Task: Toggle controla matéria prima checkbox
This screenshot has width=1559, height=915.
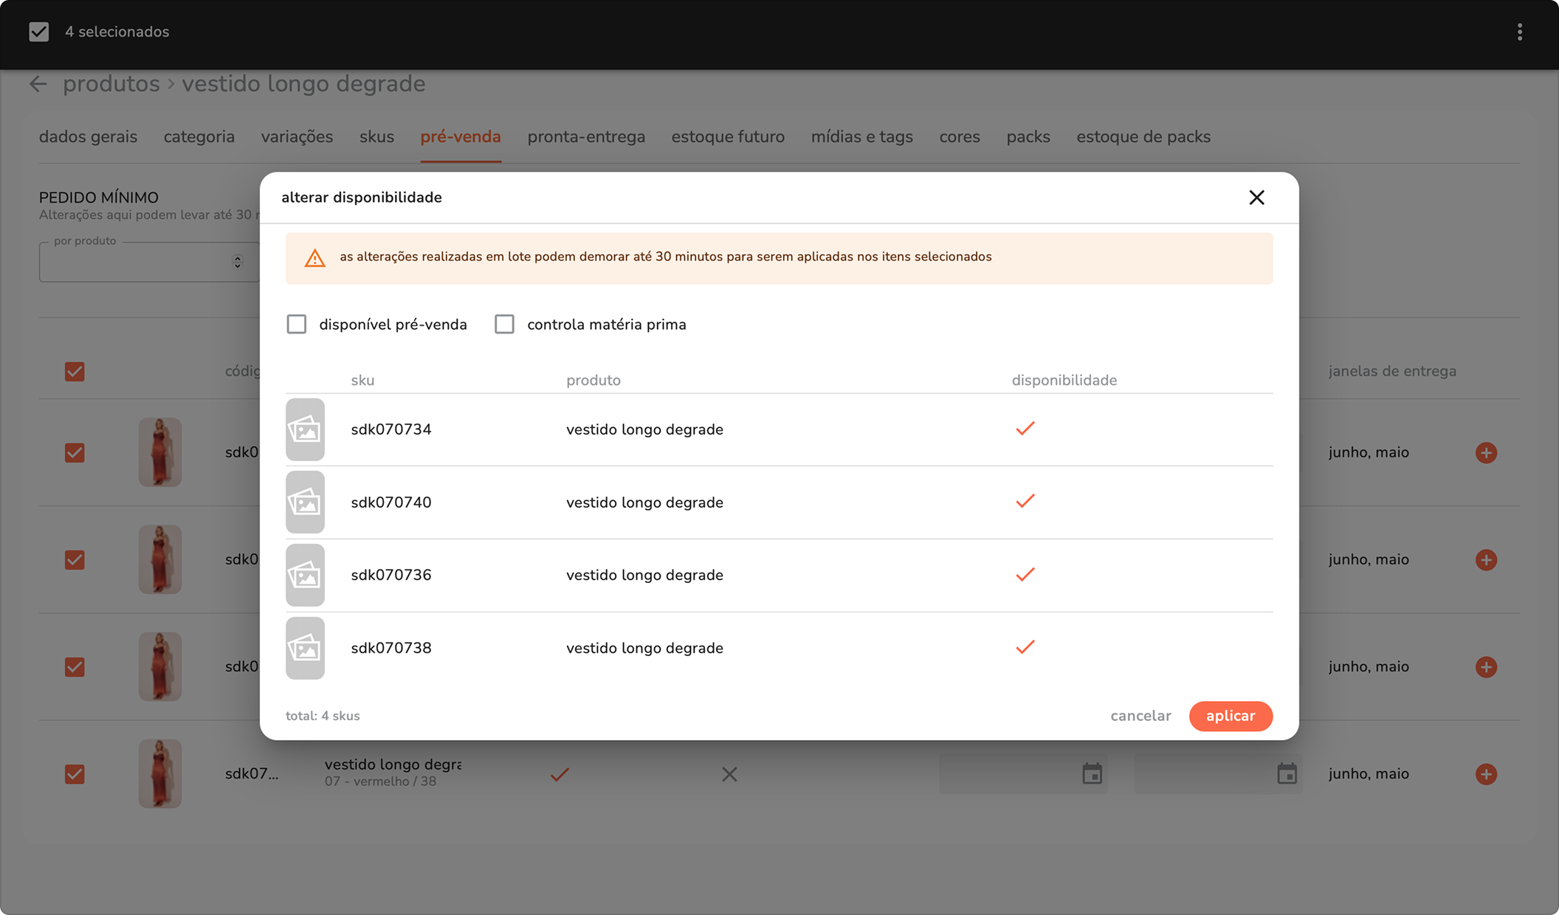Action: click(504, 325)
